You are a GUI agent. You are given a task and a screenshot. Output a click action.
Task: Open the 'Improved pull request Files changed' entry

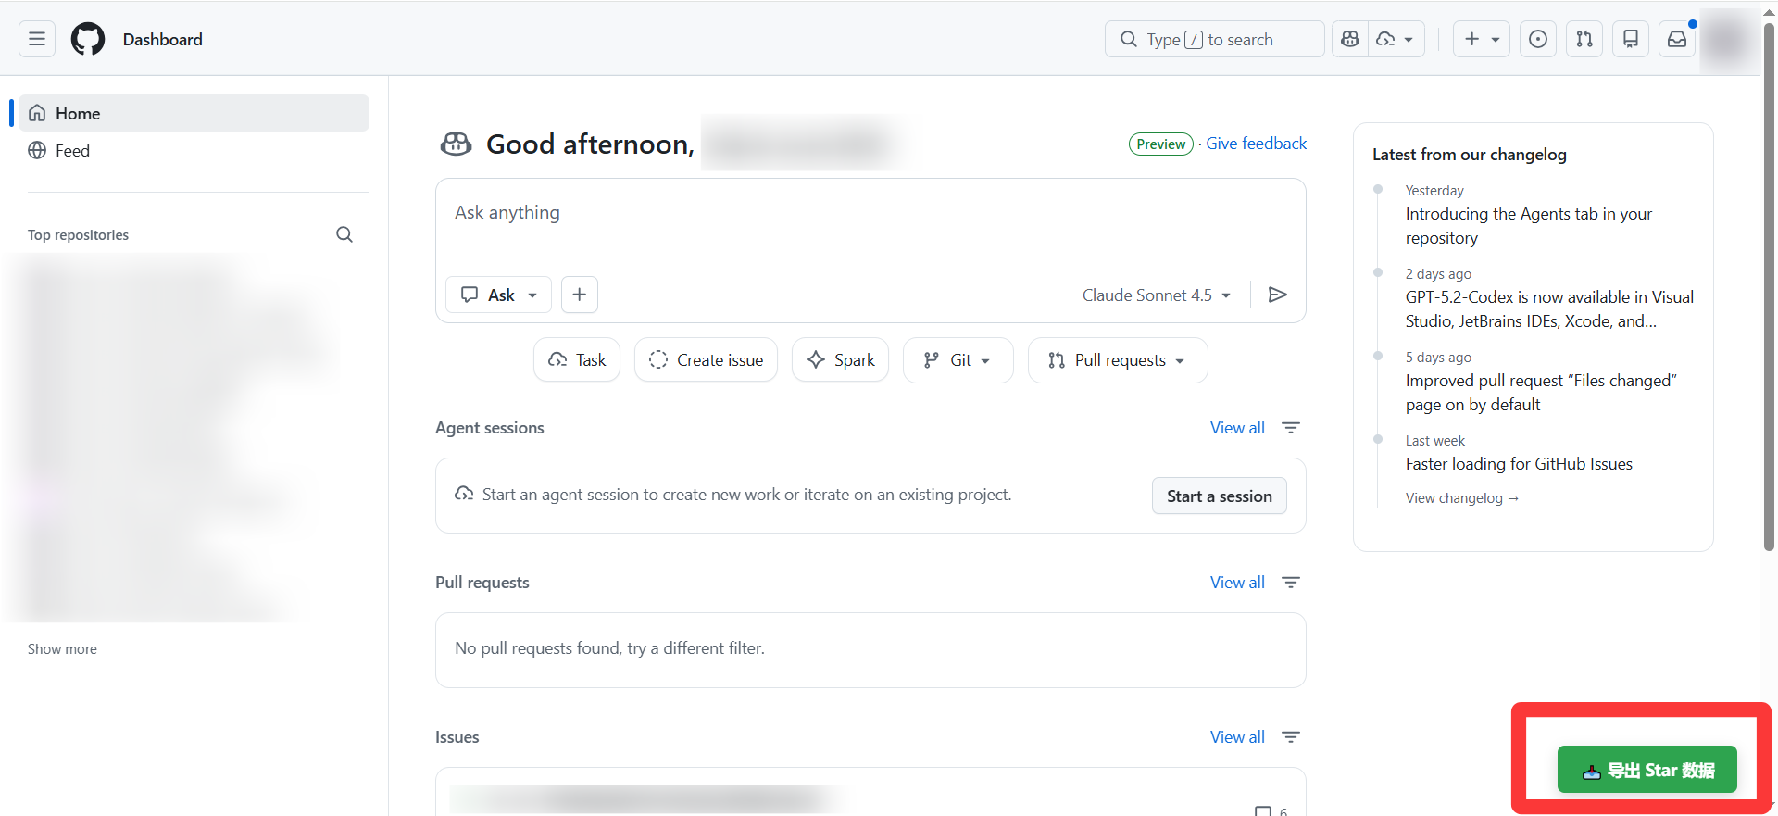1541,393
